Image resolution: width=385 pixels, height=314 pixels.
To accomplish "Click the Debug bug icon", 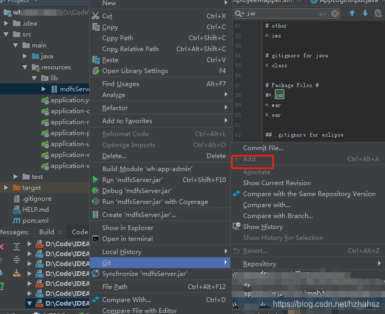I will 95,190.
